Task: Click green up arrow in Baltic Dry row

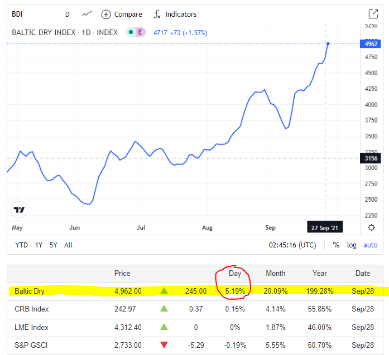Action: coord(164,290)
